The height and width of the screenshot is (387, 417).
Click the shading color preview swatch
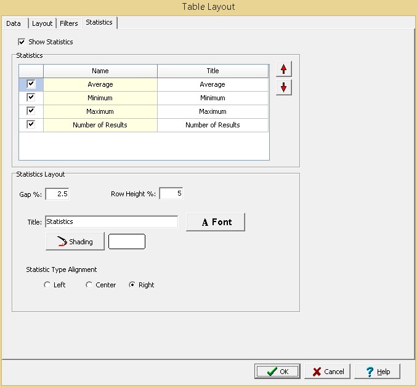click(127, 242)
